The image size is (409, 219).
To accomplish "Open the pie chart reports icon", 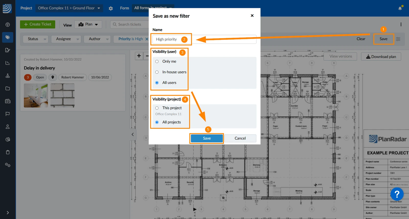I will [x=8, y=139].
